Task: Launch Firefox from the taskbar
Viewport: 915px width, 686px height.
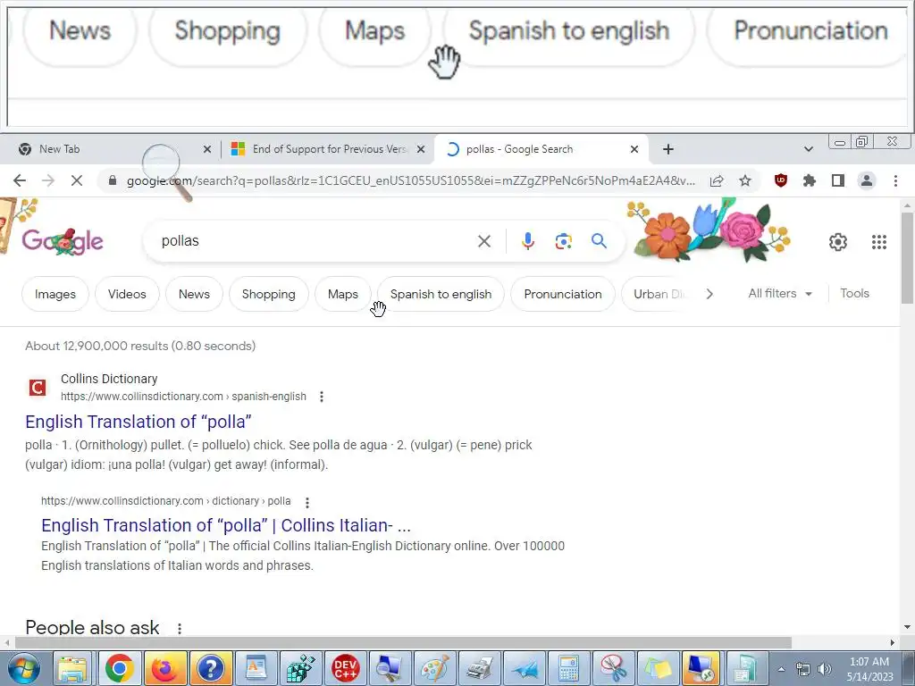Action: point(164,668)
